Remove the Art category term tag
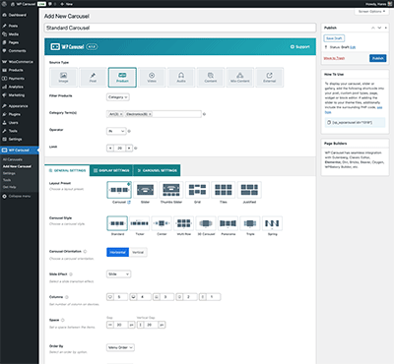The image size is (394, 364). 121,114
